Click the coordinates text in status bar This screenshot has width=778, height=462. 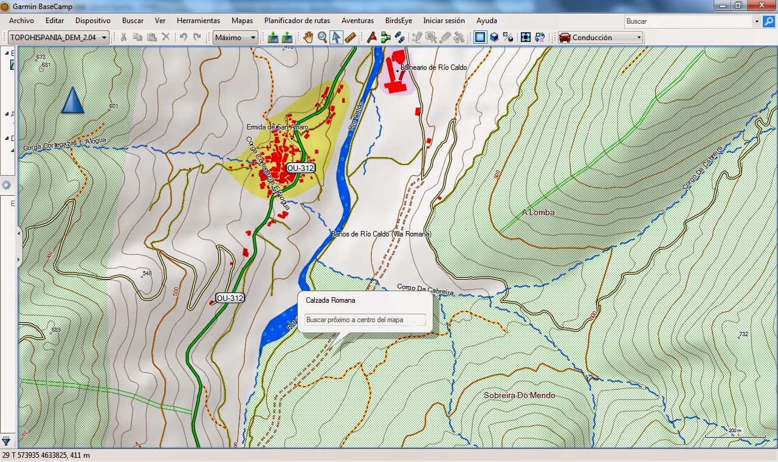46,455
